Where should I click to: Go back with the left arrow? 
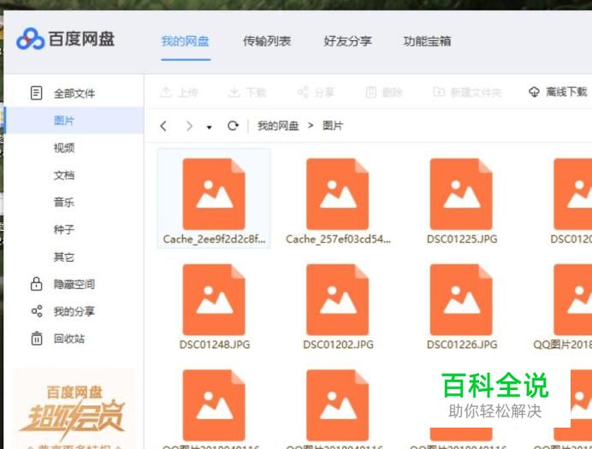coord(163,126)
